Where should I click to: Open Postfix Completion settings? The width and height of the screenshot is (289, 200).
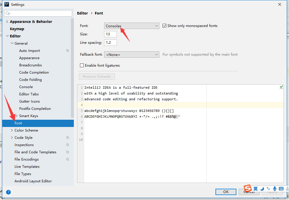coord(35,109)
